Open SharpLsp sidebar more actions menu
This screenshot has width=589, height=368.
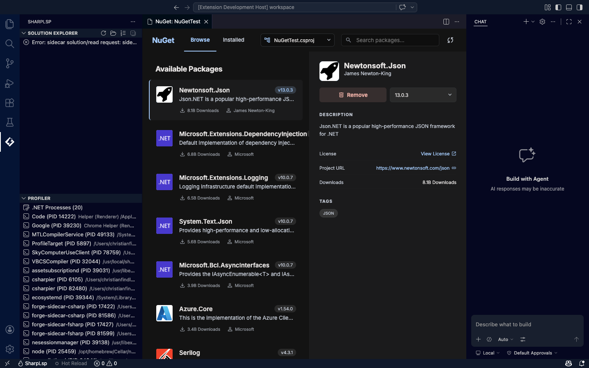pos(133,22)
